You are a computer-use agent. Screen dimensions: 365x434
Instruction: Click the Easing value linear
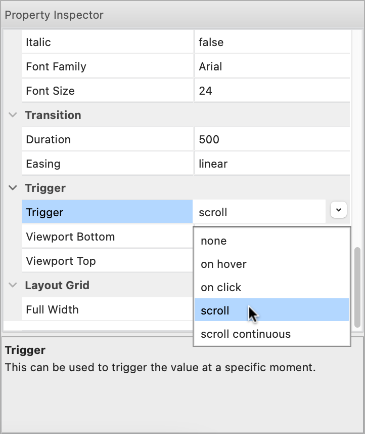(271, 164)
